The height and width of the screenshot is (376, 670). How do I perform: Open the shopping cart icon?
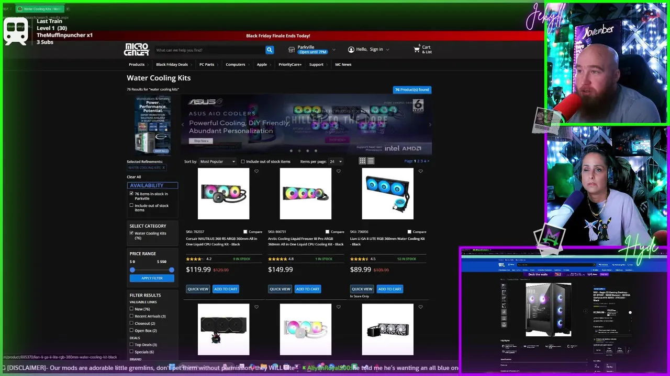coord(417,50)
